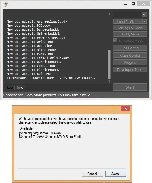Select Singular v4.0.0.4748 shaman class
152x183 pixels.
(x=40, y=133)
